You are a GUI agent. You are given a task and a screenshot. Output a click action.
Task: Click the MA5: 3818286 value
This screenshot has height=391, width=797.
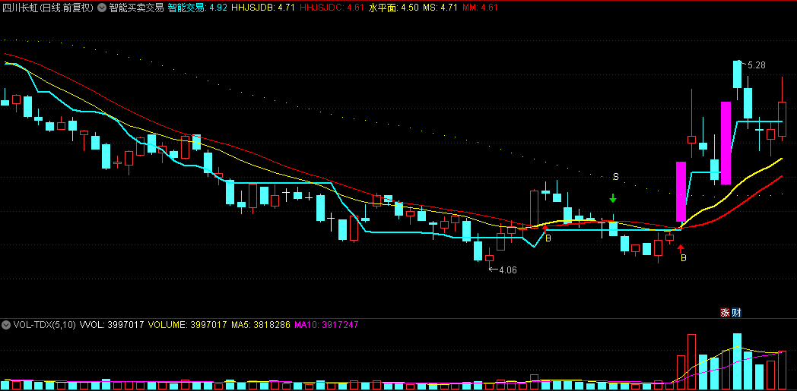pos(261,324)
